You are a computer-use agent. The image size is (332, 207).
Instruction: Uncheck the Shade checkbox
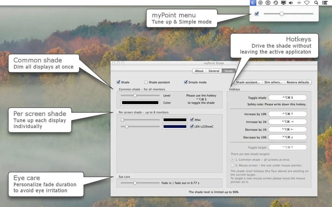click(x=118, y=82)
